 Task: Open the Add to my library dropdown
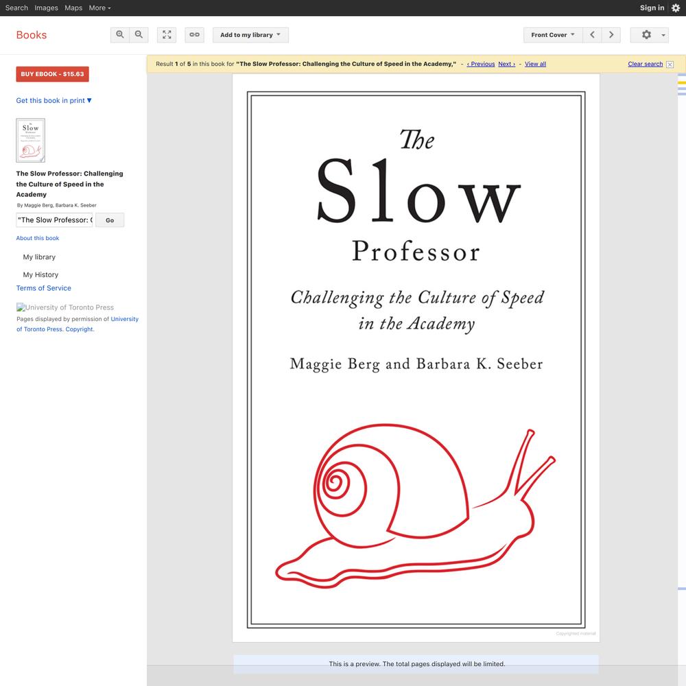click(250, 35)
